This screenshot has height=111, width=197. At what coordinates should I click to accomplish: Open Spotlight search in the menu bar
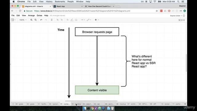178,2
